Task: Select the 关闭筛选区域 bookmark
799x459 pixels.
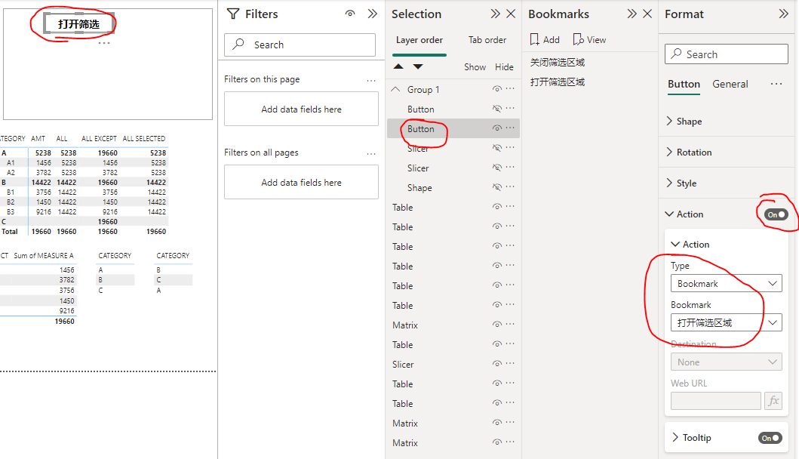Action: (x=558, y=63)
